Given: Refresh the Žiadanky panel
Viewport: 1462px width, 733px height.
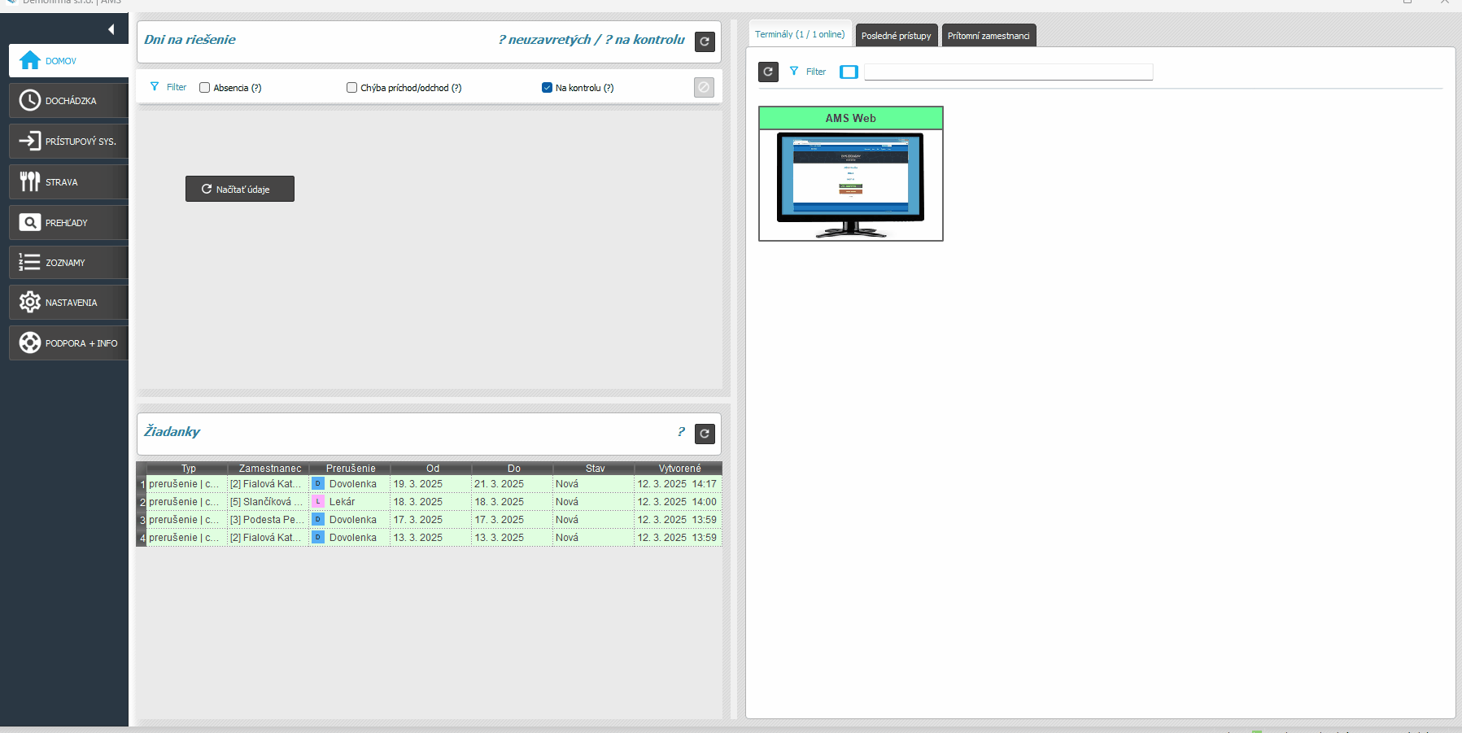Looking at the screenshot, I should point(705,434).
